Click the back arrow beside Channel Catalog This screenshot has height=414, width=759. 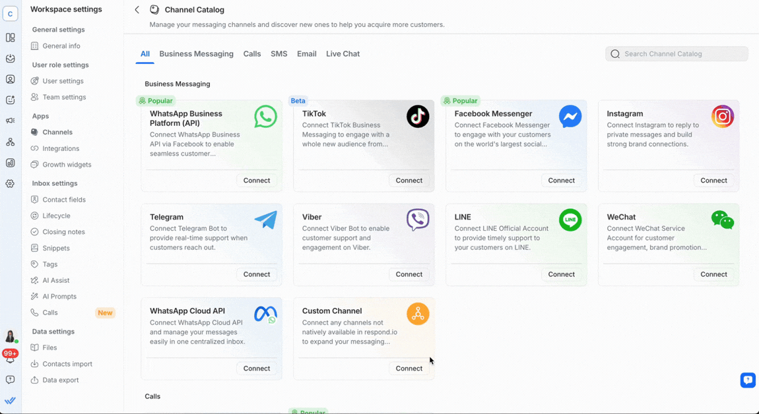point(137,10)
